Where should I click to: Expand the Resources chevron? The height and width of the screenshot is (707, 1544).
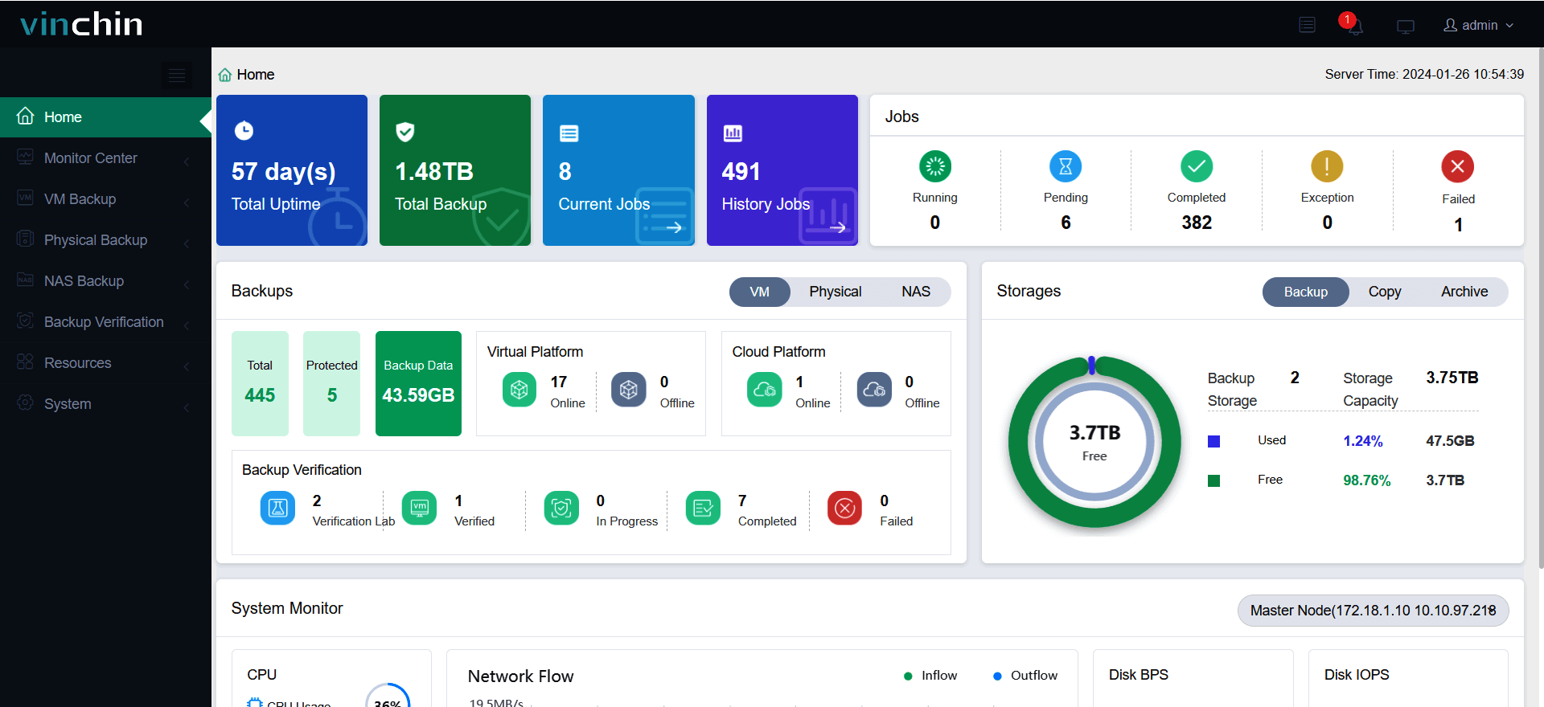click(x=187, y=366)
